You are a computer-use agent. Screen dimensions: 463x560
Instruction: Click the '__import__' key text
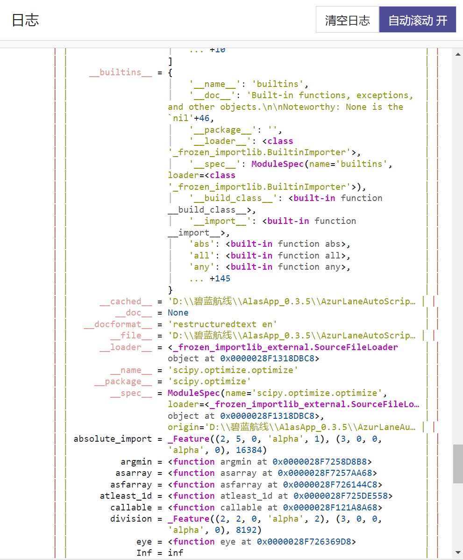(220, 221)
